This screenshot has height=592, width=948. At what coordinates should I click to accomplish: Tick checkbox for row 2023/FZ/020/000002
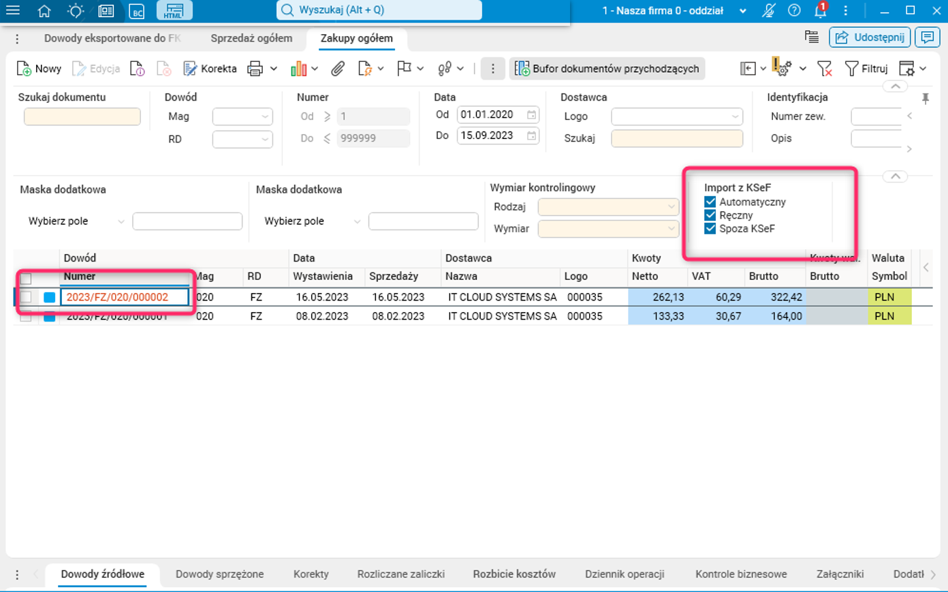click(26, 297)
